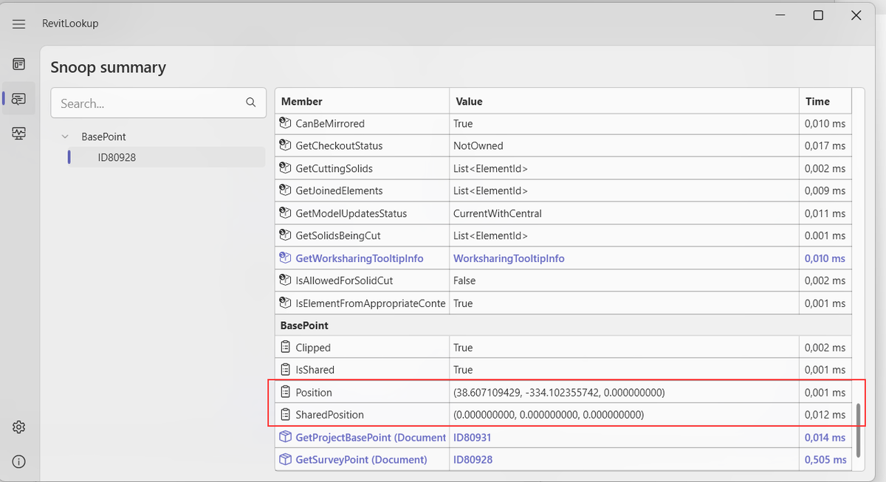The height and width of the screenshot is (482, 886).
Task: Click the GetSurveyPoint method icon
Action: tap(286, 459)
